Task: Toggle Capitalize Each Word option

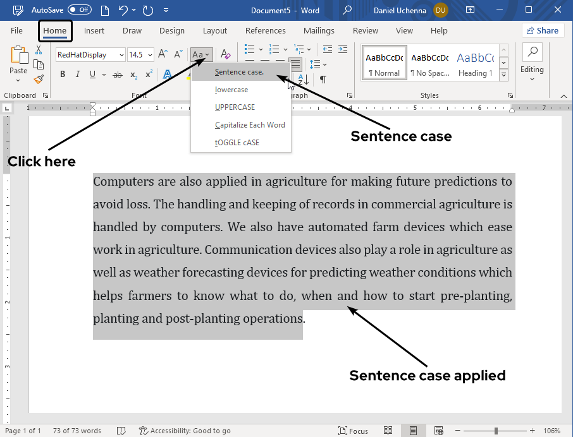Action: click(x=250, y=124)
